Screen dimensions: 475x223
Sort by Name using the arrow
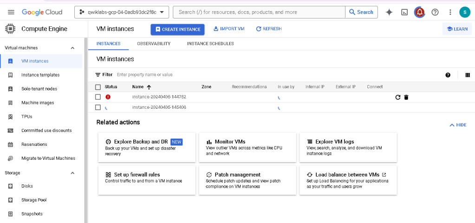149,87
